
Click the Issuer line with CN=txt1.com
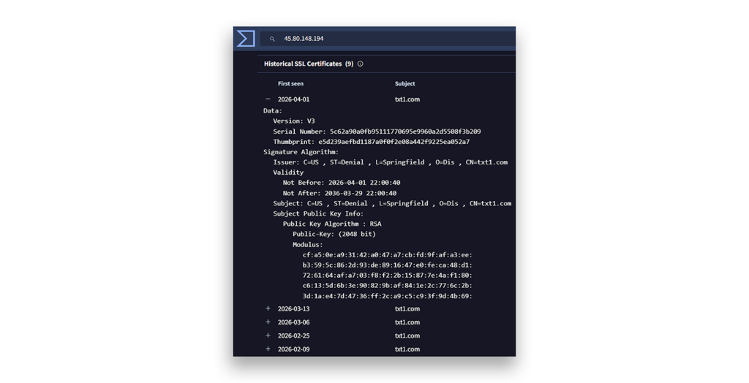point(391,162)
